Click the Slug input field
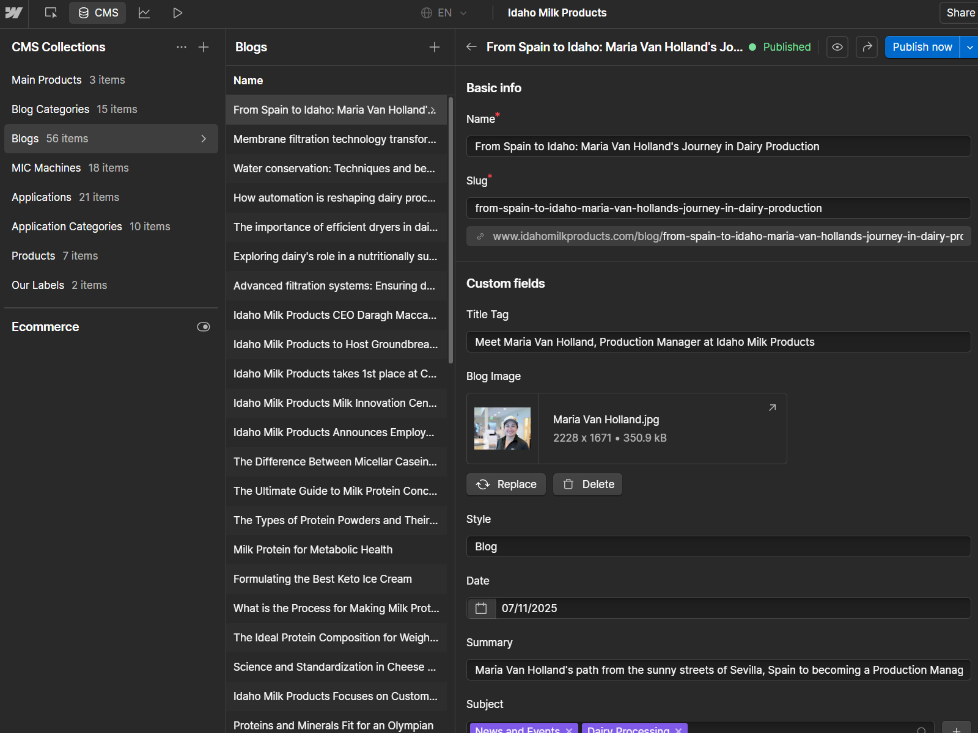978x733 pixels. coord(718,208)
